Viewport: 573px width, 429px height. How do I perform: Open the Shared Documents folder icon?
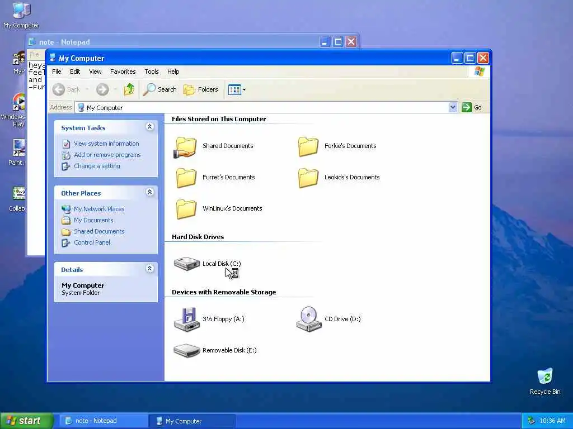186,147
